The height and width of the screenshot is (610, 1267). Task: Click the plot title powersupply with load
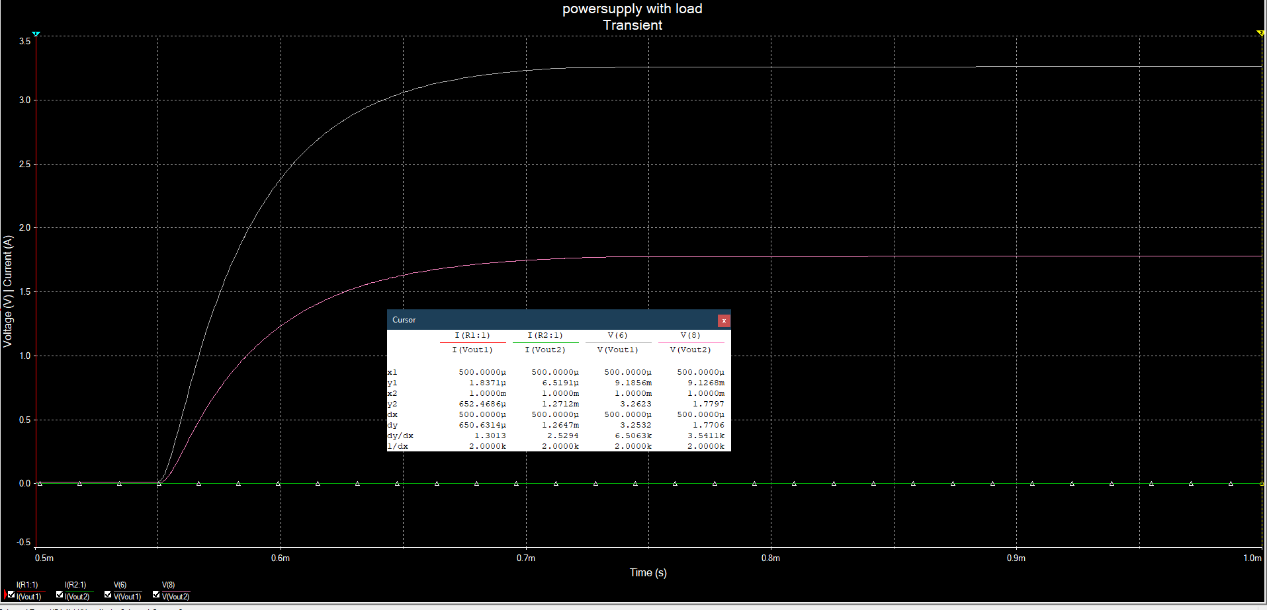click(x=632, y=9)
